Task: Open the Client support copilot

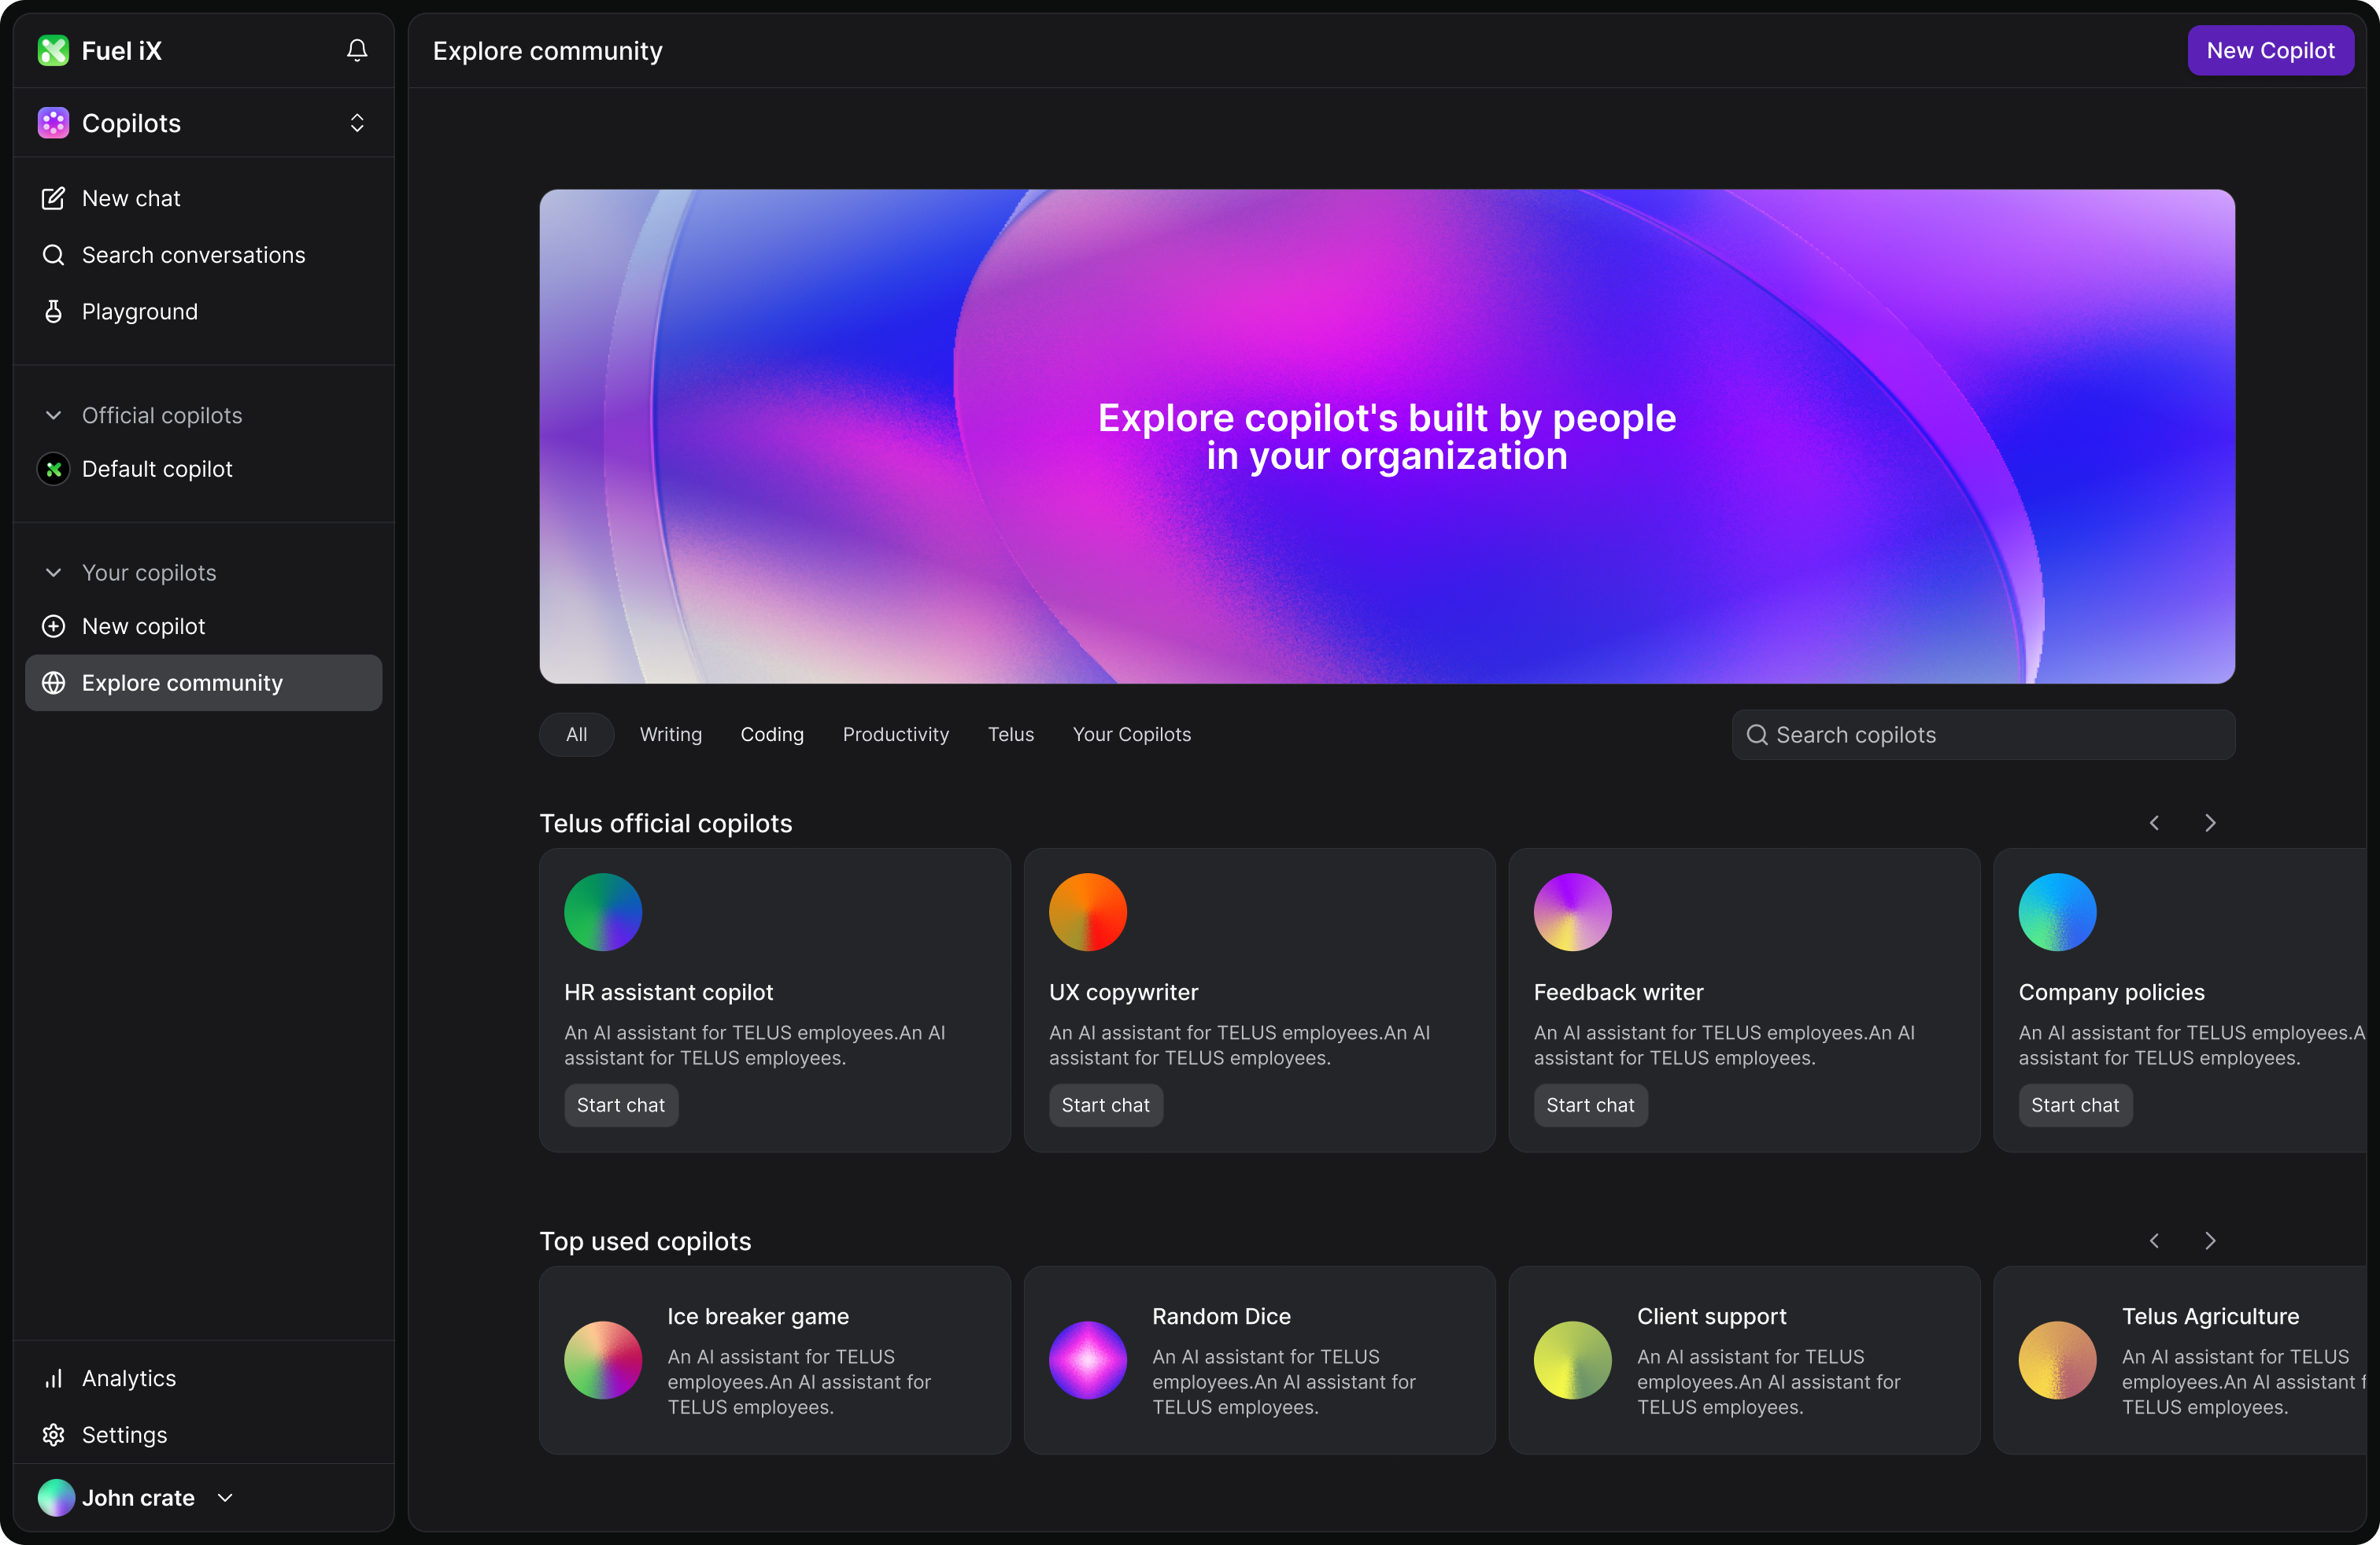Action: [1745, 1360]
